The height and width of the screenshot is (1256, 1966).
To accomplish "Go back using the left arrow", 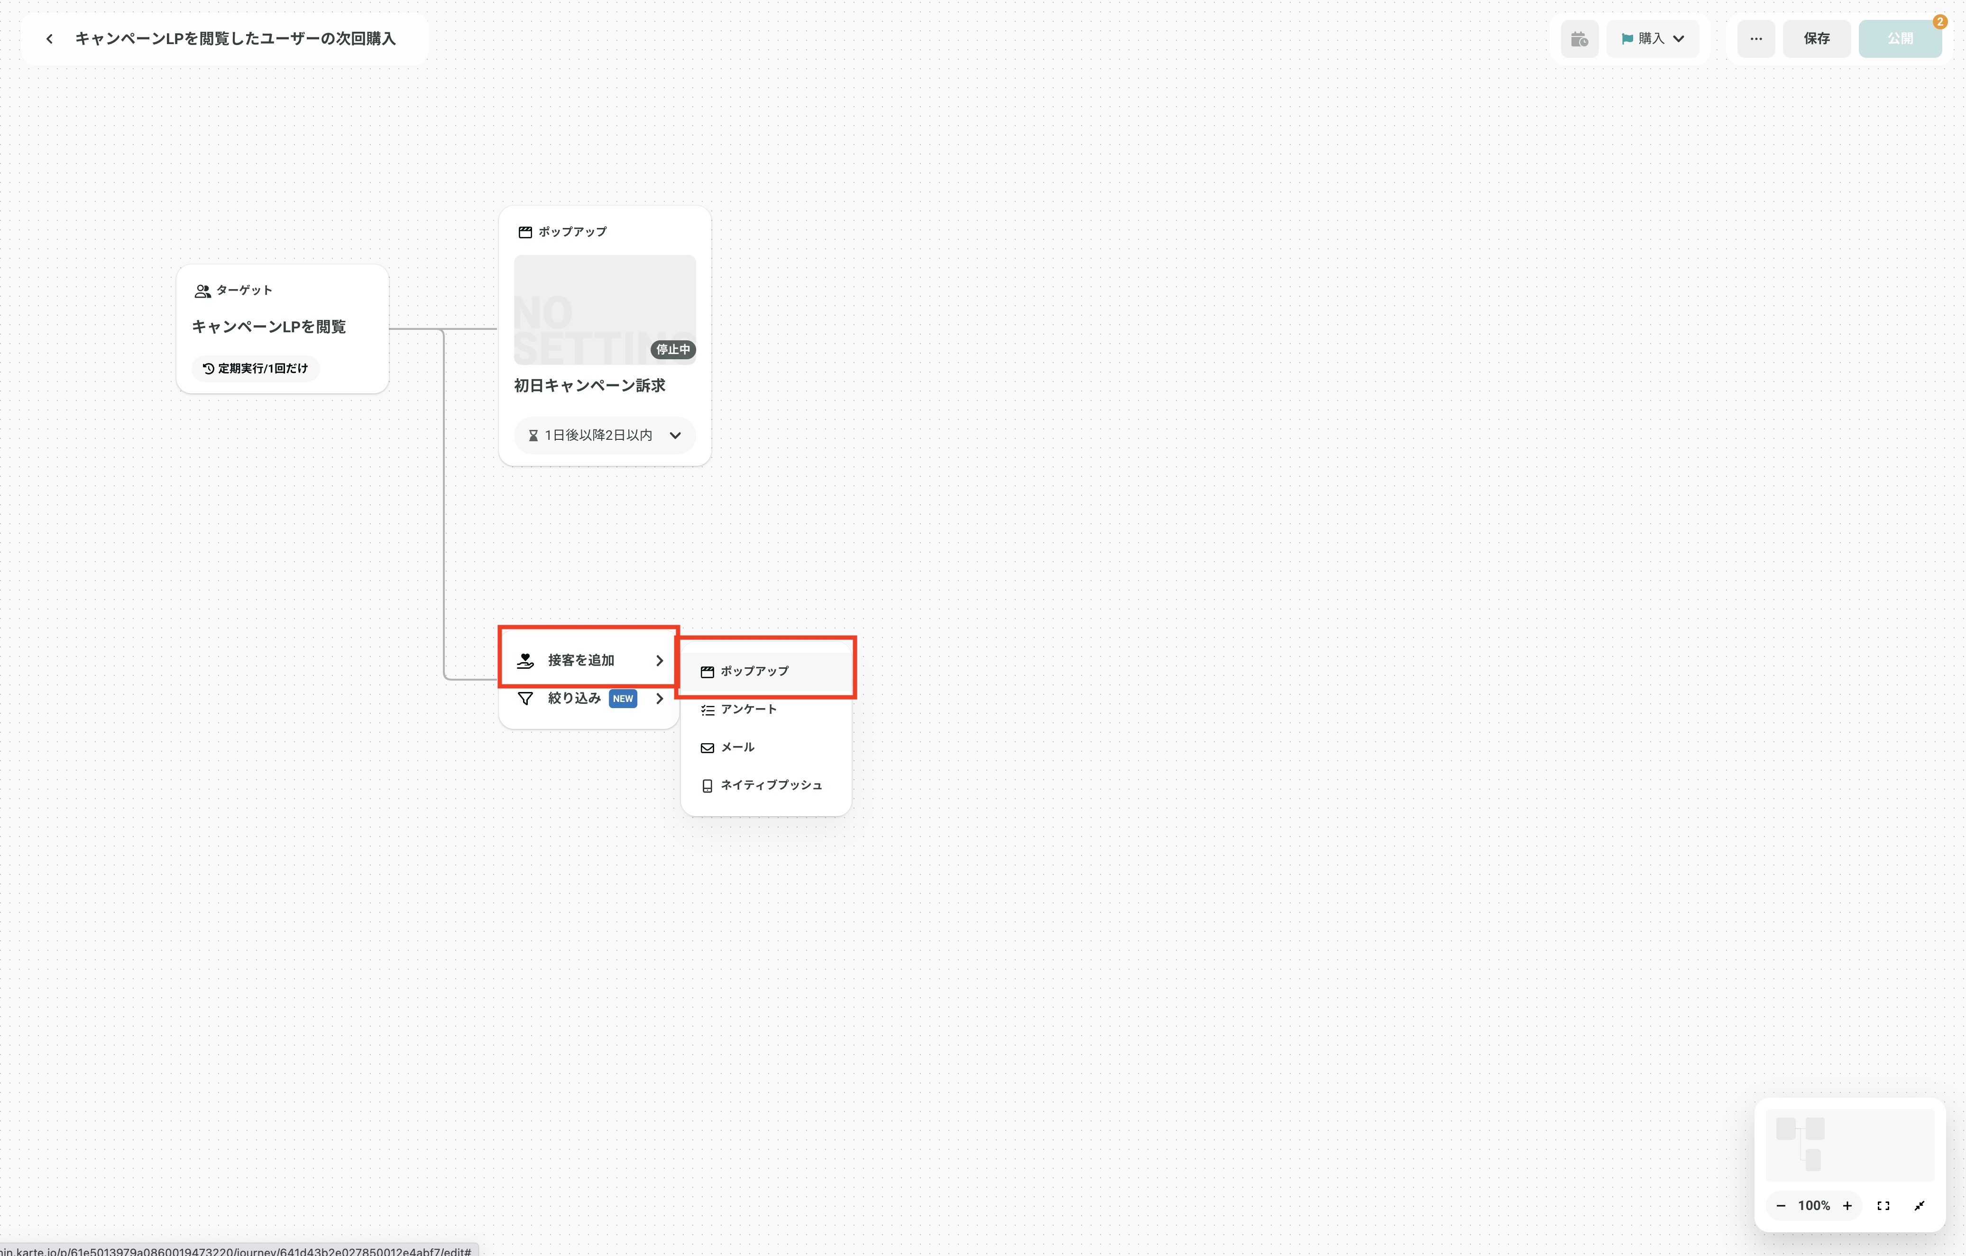I will click(x=49, y=38).
